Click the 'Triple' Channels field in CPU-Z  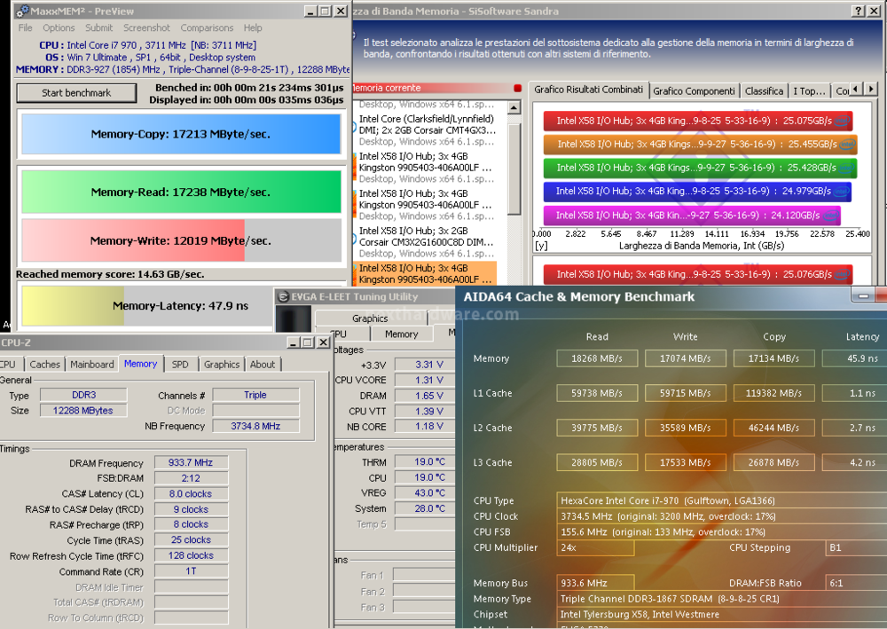click(255, 395)
